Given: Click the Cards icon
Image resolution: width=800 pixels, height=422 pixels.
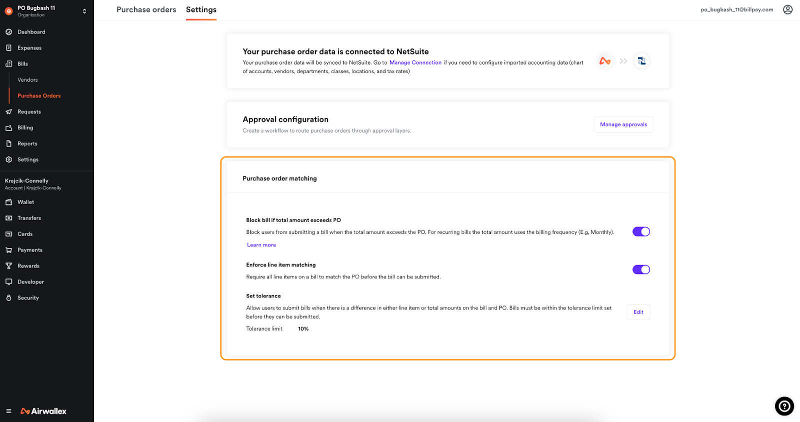Looking at the screenshot, I should click(x=8, y=234).
